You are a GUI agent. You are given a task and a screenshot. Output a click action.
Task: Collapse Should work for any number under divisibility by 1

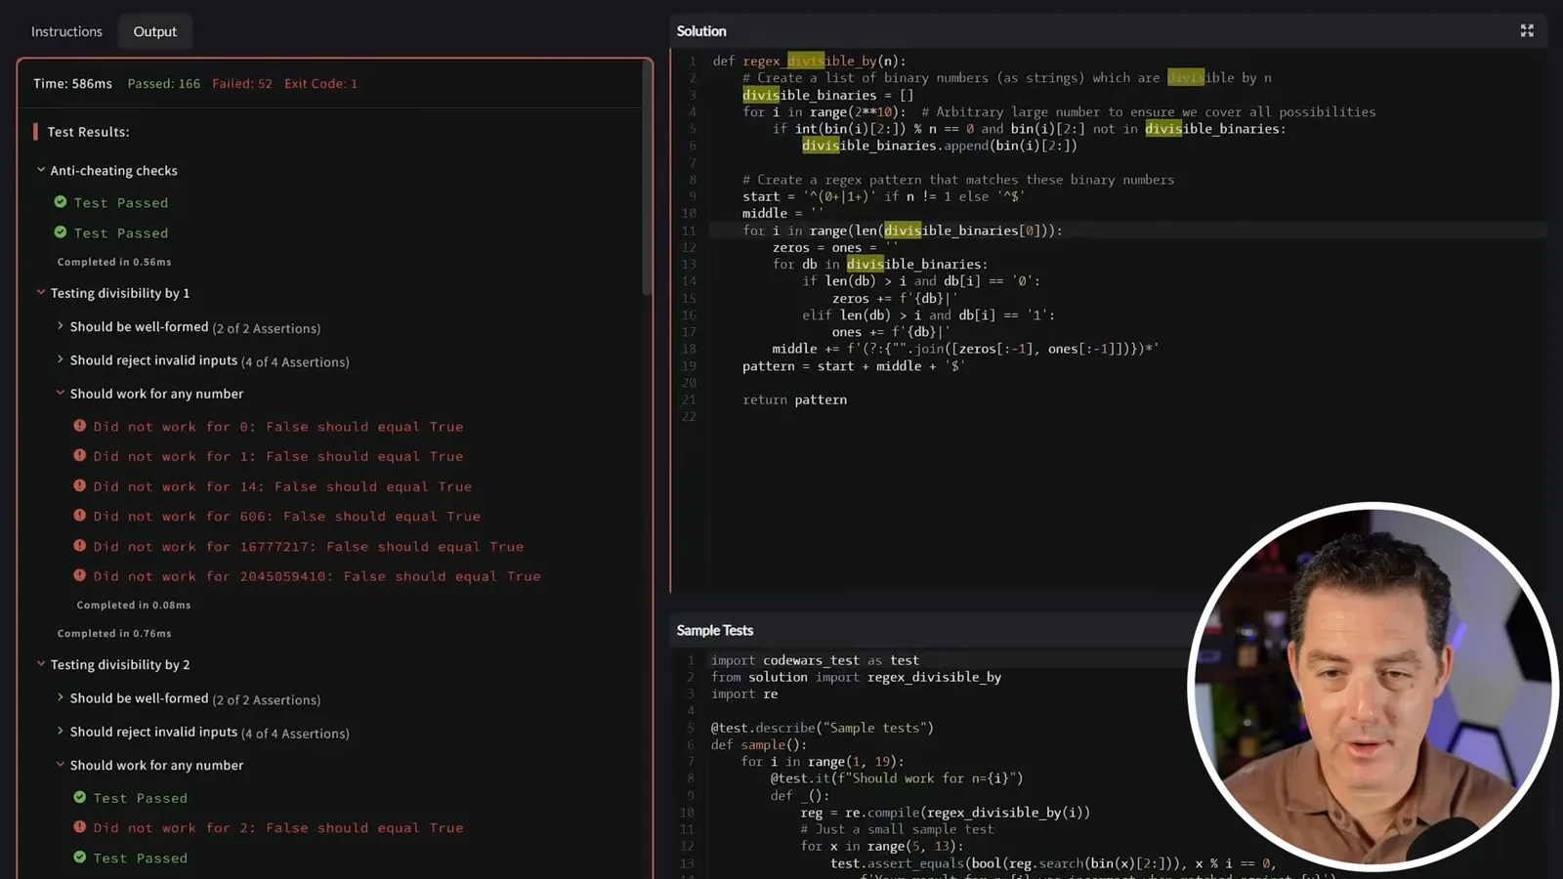[x=61, y=393]
